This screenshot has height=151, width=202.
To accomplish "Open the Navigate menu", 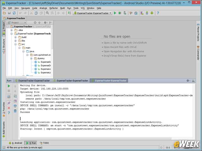I will [26, 8].
